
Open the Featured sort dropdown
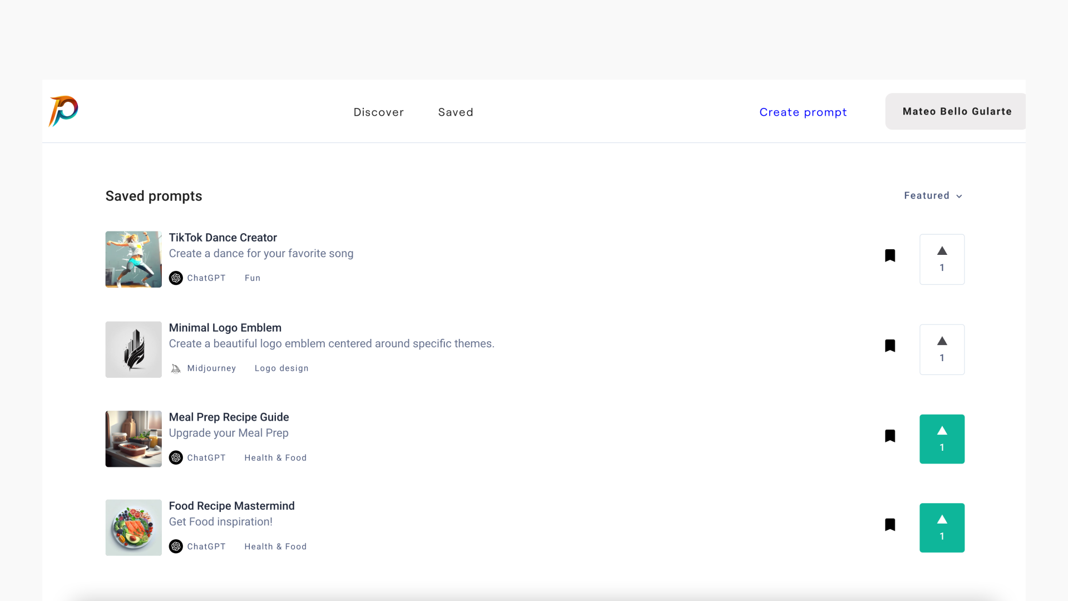933,196
